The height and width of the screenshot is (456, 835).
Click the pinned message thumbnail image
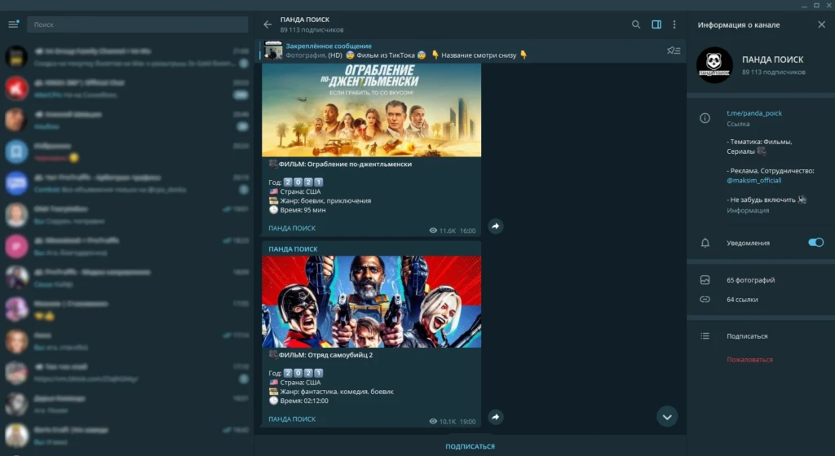pyautogui.click(x=273, y=50)
